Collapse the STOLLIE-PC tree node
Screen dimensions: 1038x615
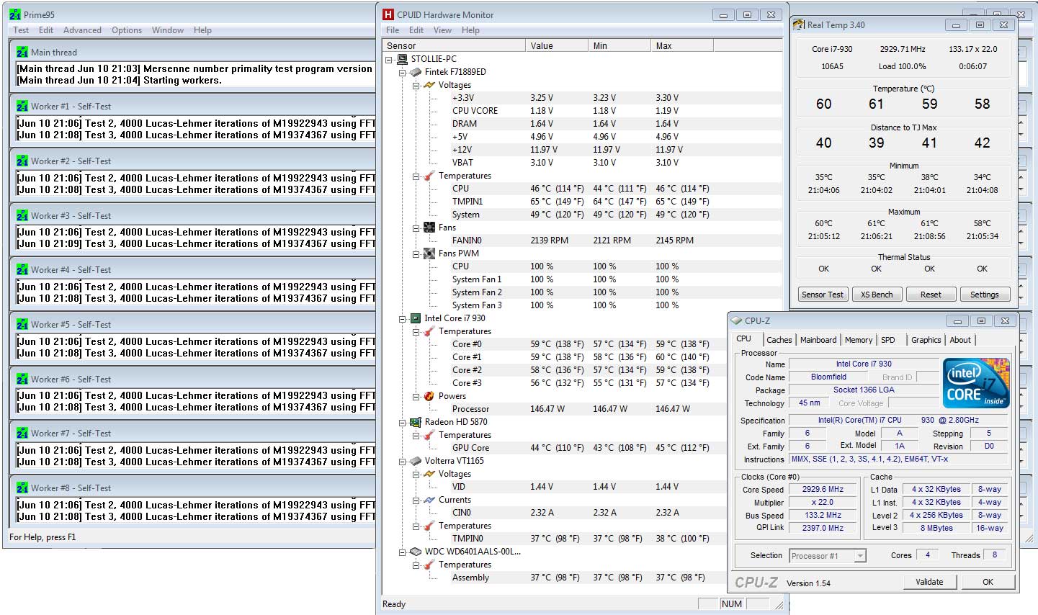(x=390, y=59)
